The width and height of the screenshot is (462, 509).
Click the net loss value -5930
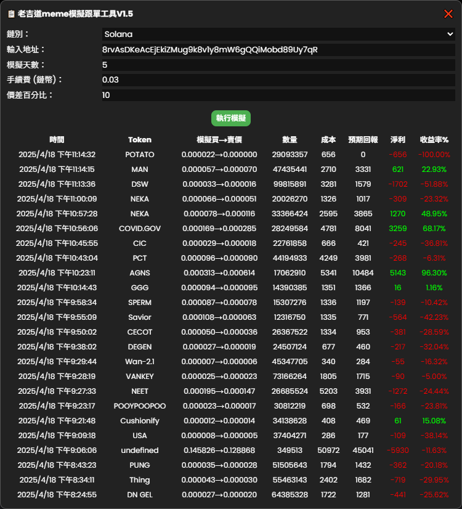tap(398, 450)
